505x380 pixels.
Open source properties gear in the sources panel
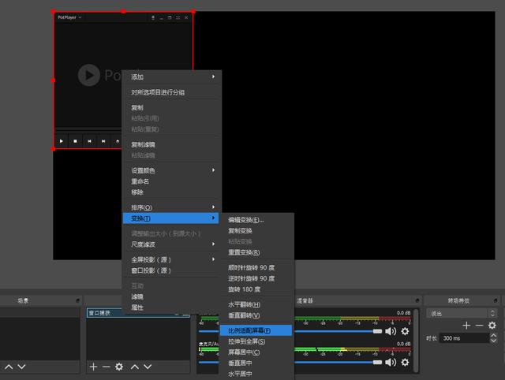[x=119, y=367]
